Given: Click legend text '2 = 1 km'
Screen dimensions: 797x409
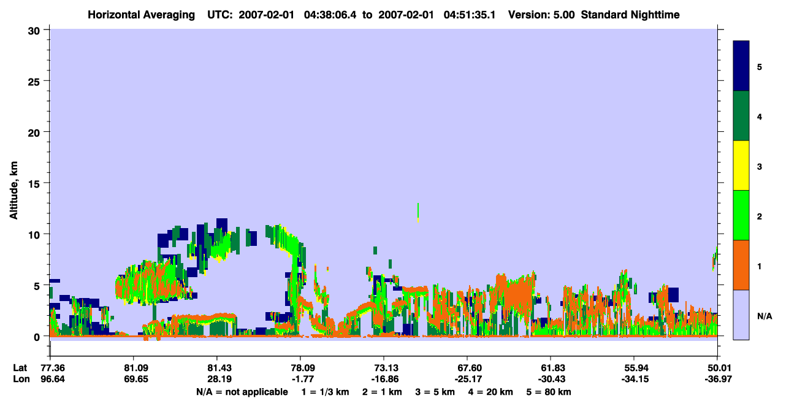Looking at the screenshot, I should click(x=383, y=392).
